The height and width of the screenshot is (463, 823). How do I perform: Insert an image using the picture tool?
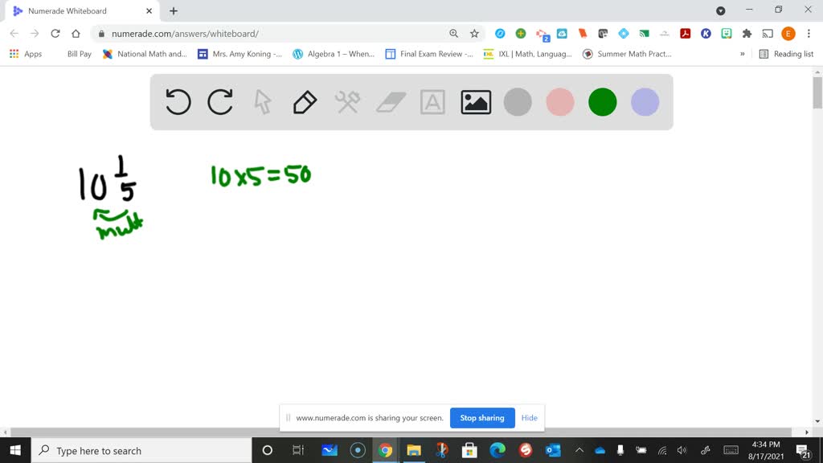pos(475,102)
